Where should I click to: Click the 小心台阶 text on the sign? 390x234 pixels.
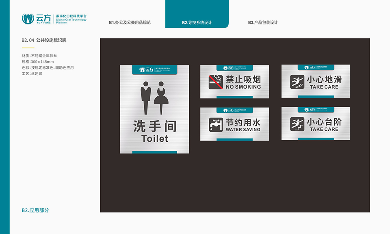coord(324,122)
